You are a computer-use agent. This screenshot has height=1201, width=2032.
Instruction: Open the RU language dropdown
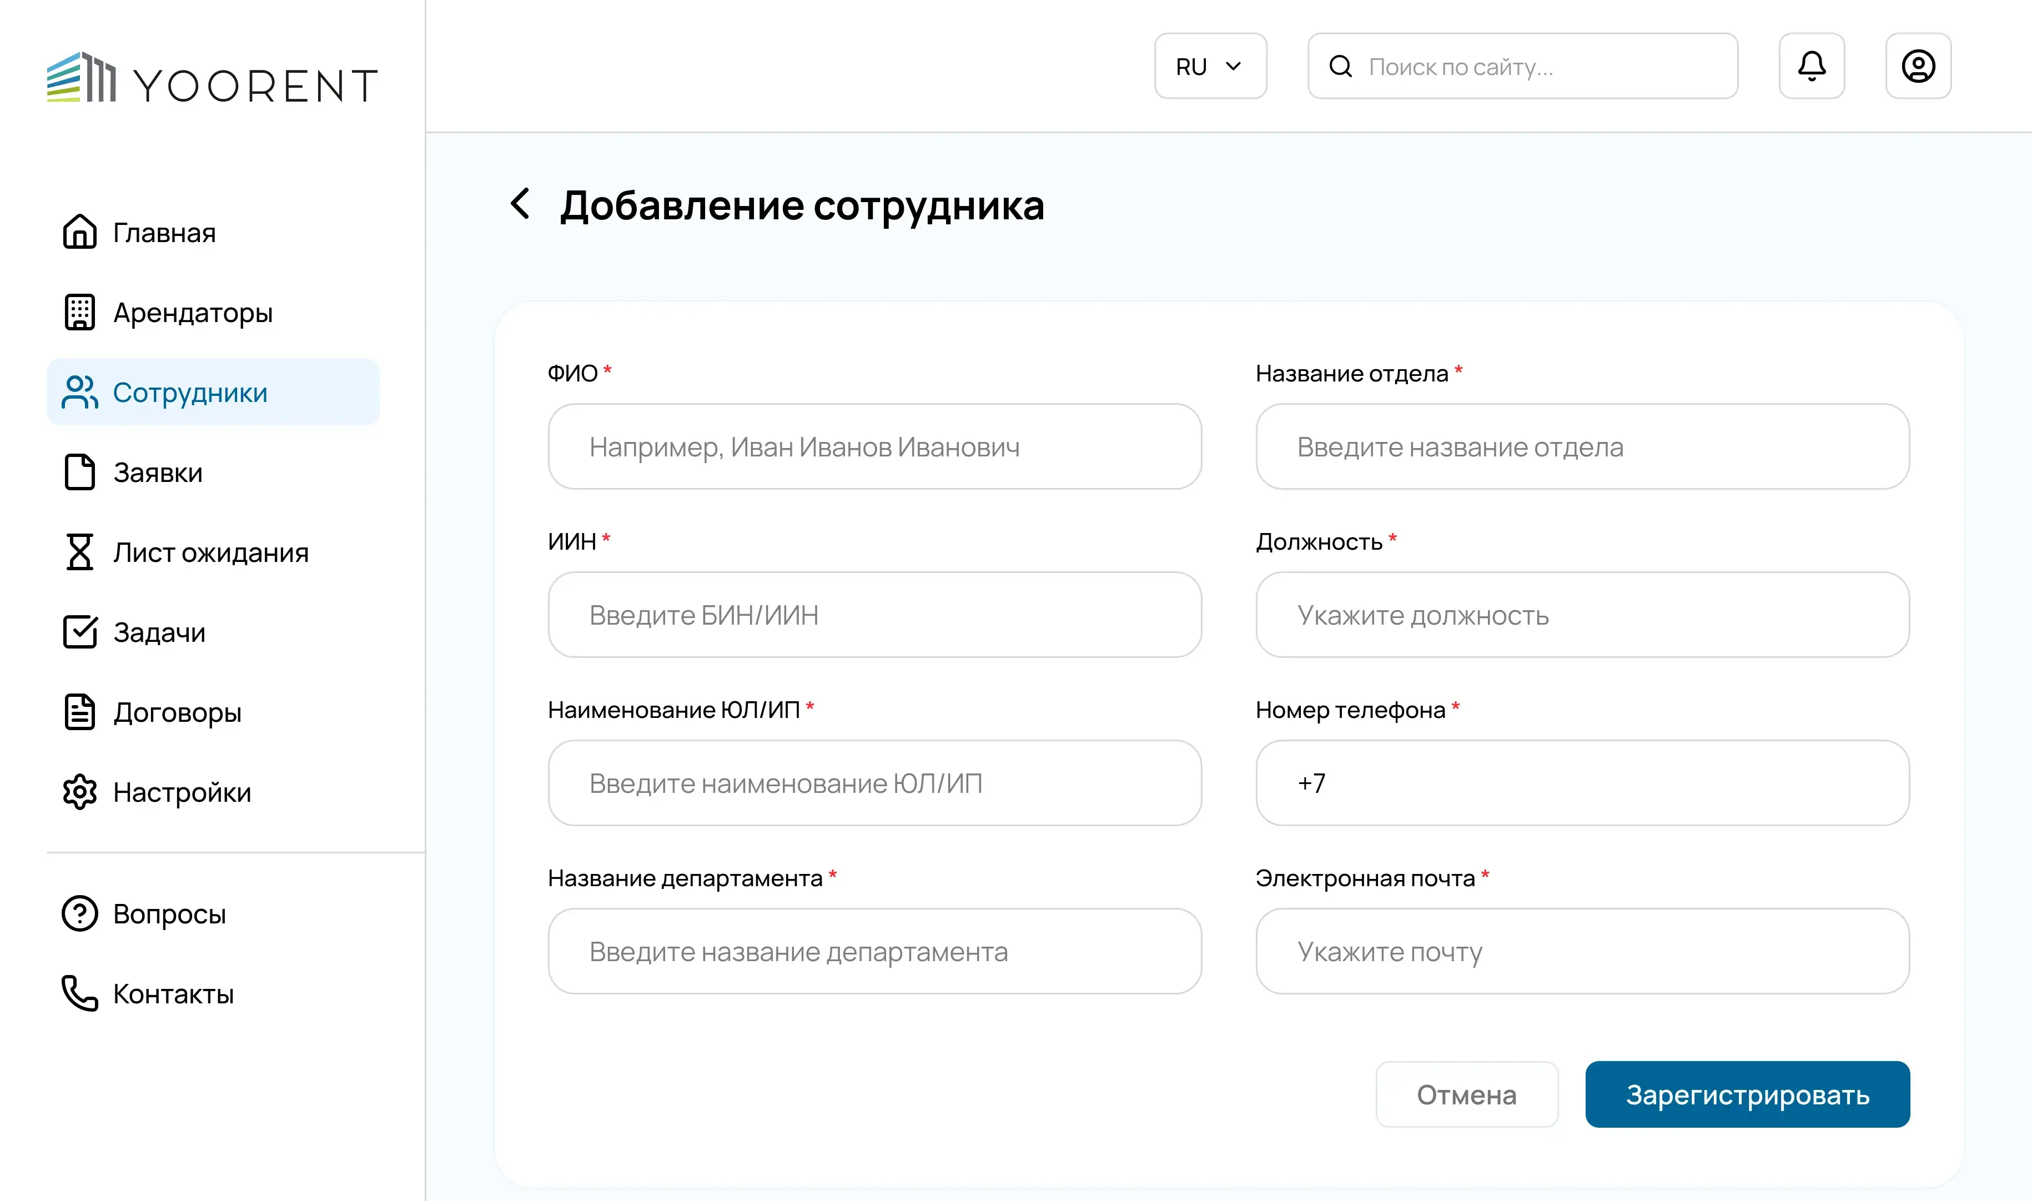(x=1210, y=66)
